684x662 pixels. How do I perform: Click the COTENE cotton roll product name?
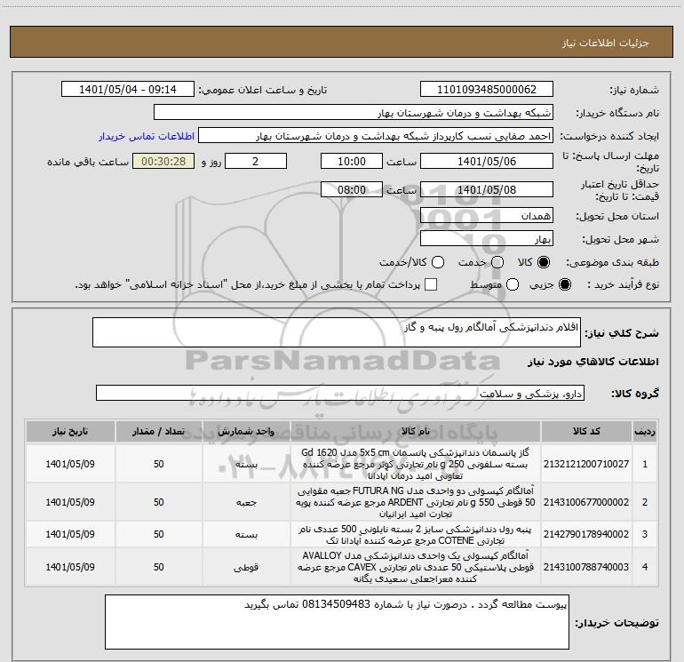[x=416, y=535]
